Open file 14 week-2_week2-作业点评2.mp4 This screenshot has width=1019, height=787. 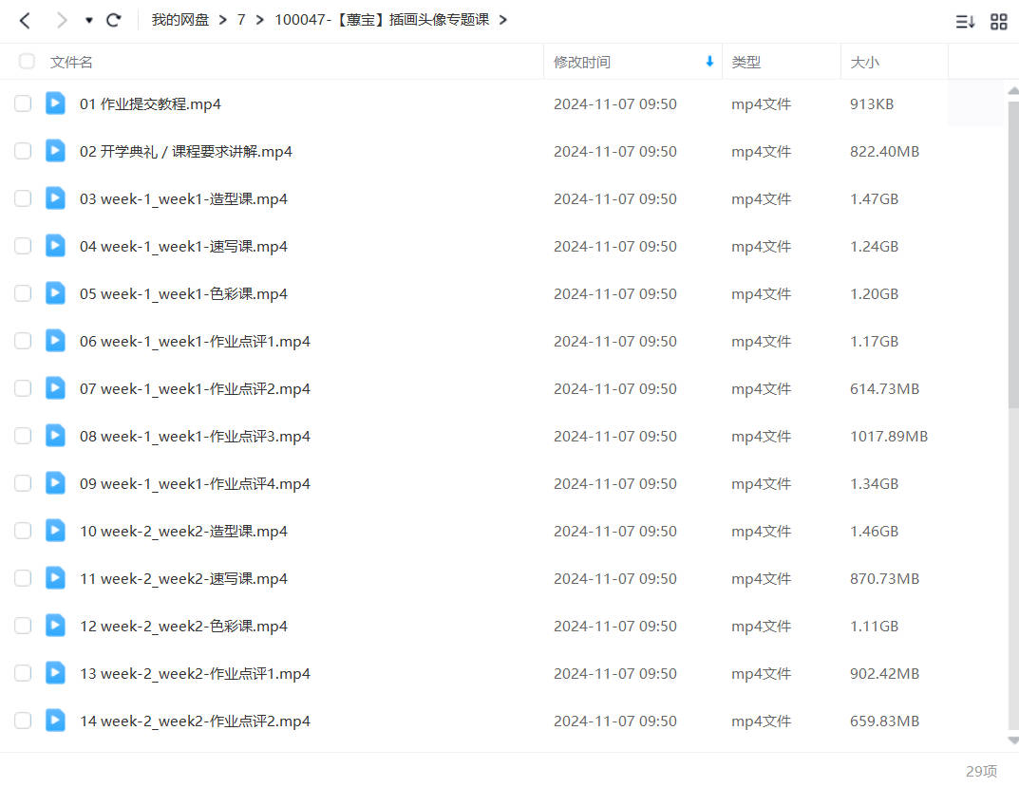point(195,721)
